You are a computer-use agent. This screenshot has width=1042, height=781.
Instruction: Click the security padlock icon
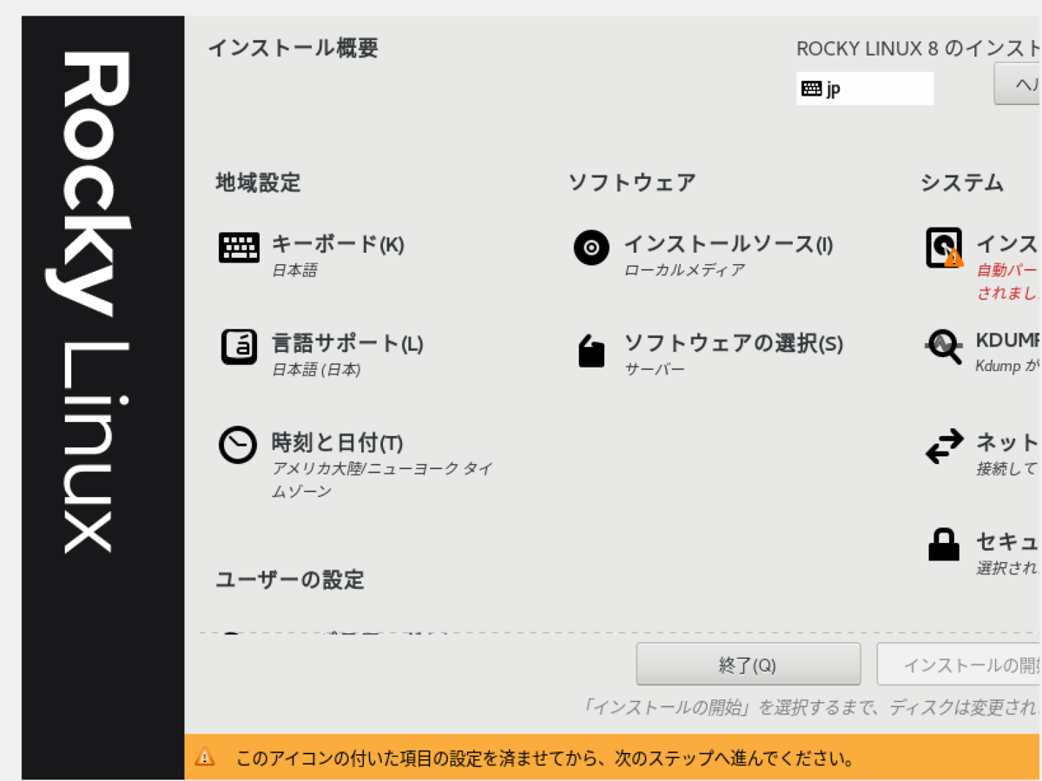(x=944, y=545)
